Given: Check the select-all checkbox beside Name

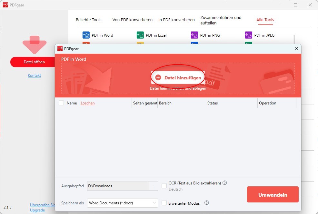Looking at the screenshot, I should pyautogui.click(x=61, y=103).
